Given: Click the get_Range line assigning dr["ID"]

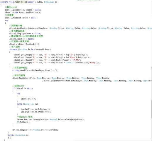Looking at the screenshot, I should (x=50, y=55).
